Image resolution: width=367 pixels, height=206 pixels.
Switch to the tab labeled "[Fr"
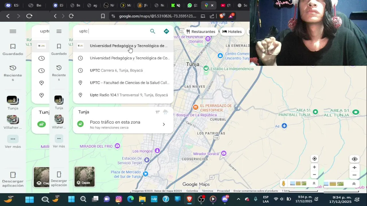coord(142,5)
